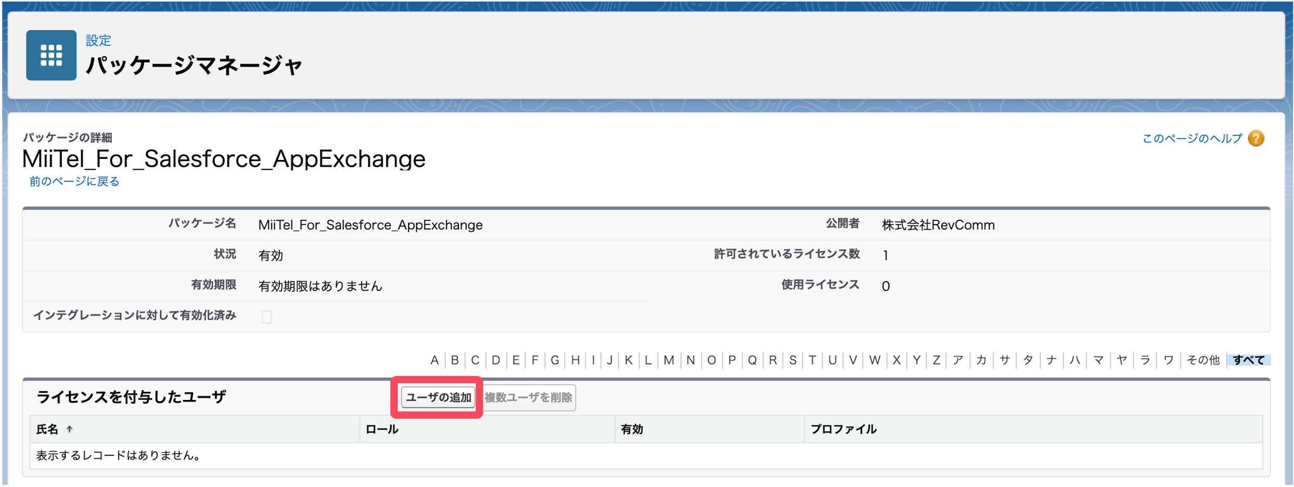Filter users by letter Z
The width and height of the screenshot is (1294, 487).
click(x=937, y=360)
